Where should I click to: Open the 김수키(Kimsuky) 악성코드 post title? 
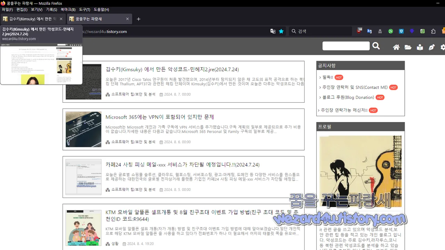pos(172,69)
